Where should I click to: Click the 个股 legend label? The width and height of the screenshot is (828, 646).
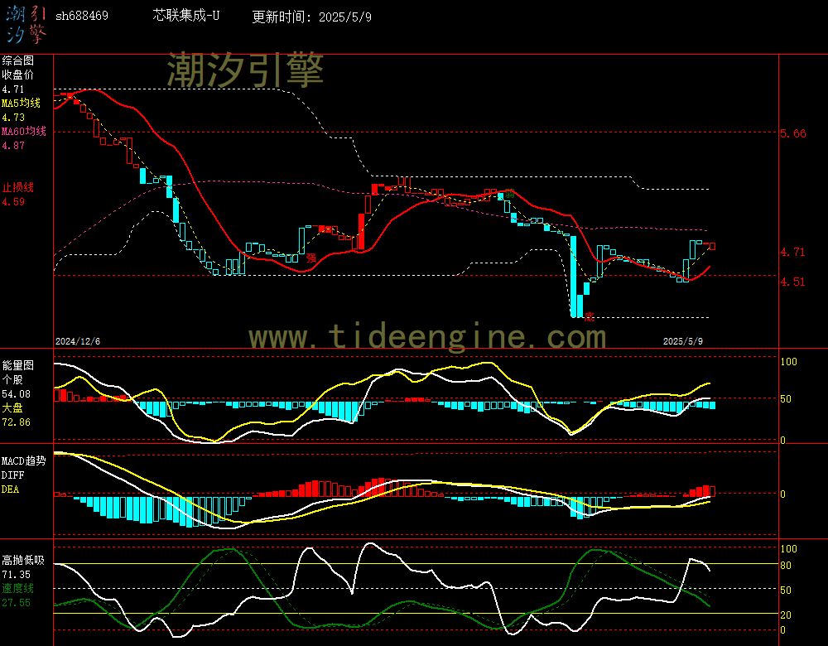coord(12,379)
